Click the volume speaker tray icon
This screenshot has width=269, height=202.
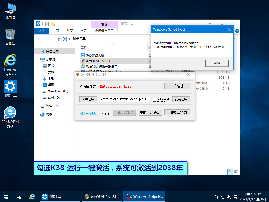[x=229, y=197]
